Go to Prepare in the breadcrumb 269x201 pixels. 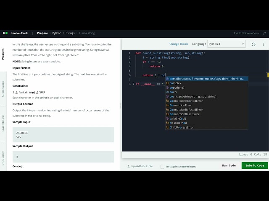(x=42, y=33)
